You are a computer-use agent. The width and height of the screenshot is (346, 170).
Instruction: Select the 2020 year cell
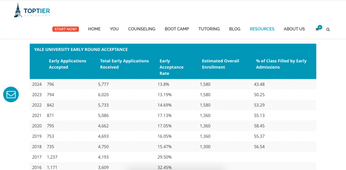coord(37,126)
